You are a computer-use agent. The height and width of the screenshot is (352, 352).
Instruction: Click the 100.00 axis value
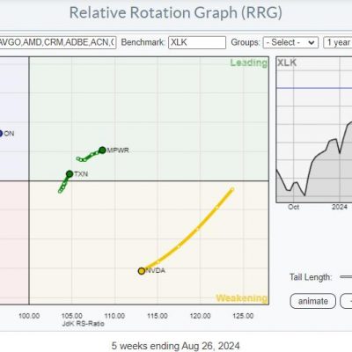(29, 316)
